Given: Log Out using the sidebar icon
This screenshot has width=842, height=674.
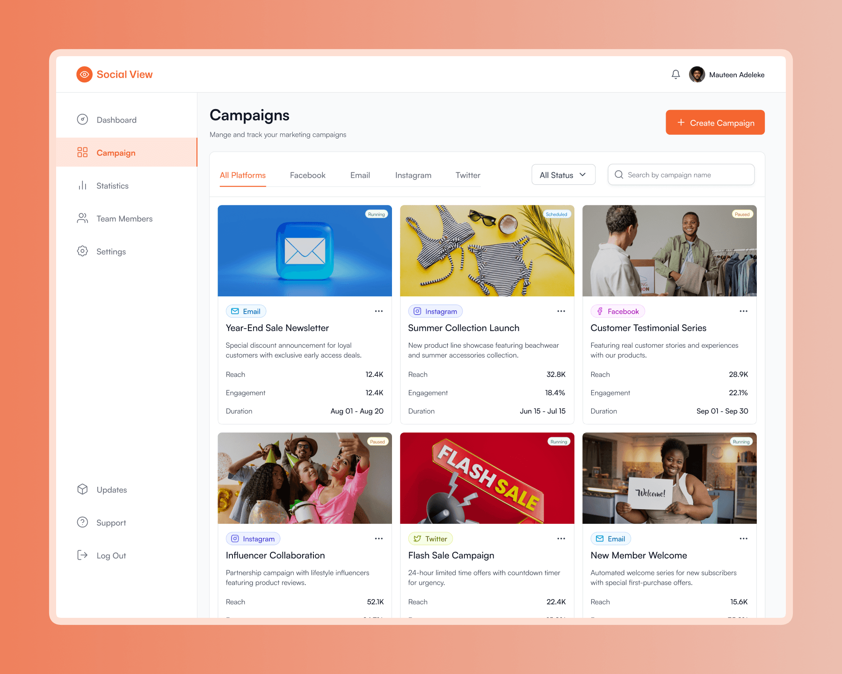Looking at the screenshot, I should tap(82, 555).
